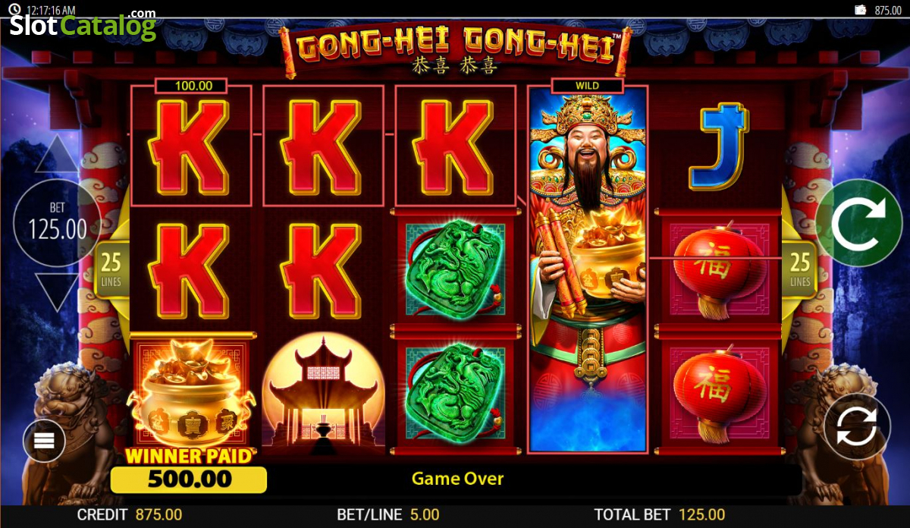
Task: Click the wallet icon by 875.00
Action: click(861, 10)
